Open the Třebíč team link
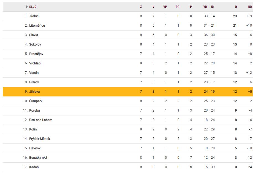 tap(34, 16)
